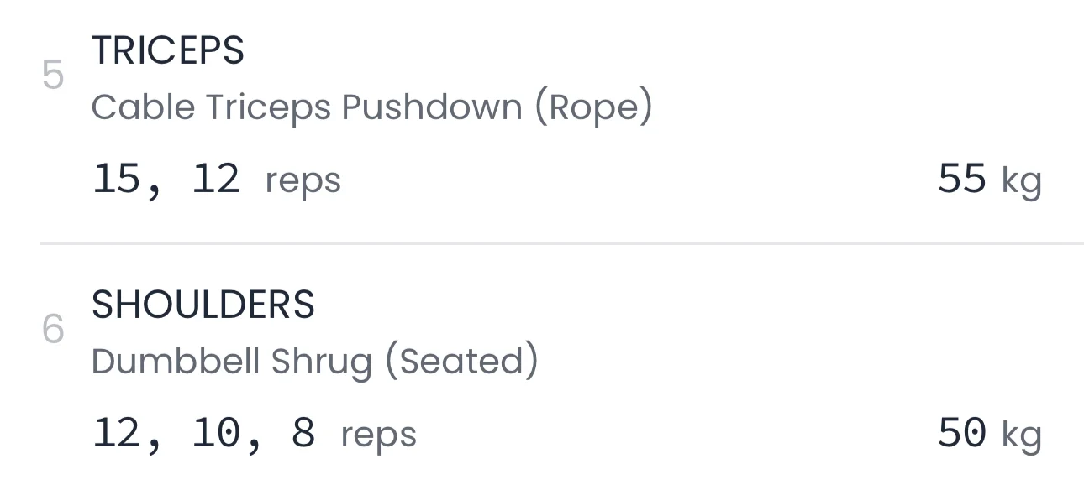Click the 10 rep count for Dumbbell Shrug
The height and width of the screenshot is (490, 1084).
[216, 433]
